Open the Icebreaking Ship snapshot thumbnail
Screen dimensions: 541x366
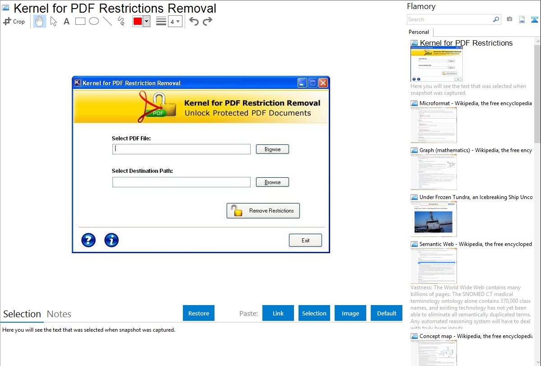pyautogui.click(x=434, y=219)
